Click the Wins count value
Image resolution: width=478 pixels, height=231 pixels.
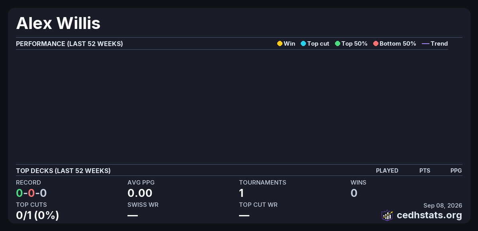coord(354,193)
